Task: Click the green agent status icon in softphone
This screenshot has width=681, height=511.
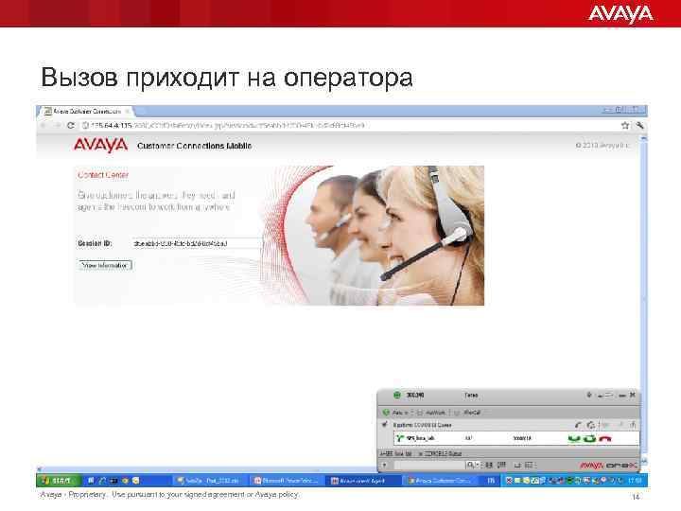Action: (397, 395)
